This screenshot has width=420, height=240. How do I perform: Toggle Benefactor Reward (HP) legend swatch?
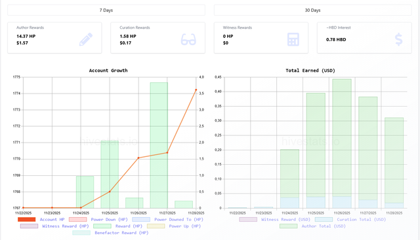[x=81, y=233]
